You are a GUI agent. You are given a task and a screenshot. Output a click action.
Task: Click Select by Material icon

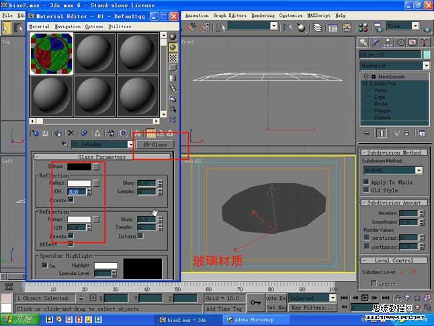tap(173, 109)
